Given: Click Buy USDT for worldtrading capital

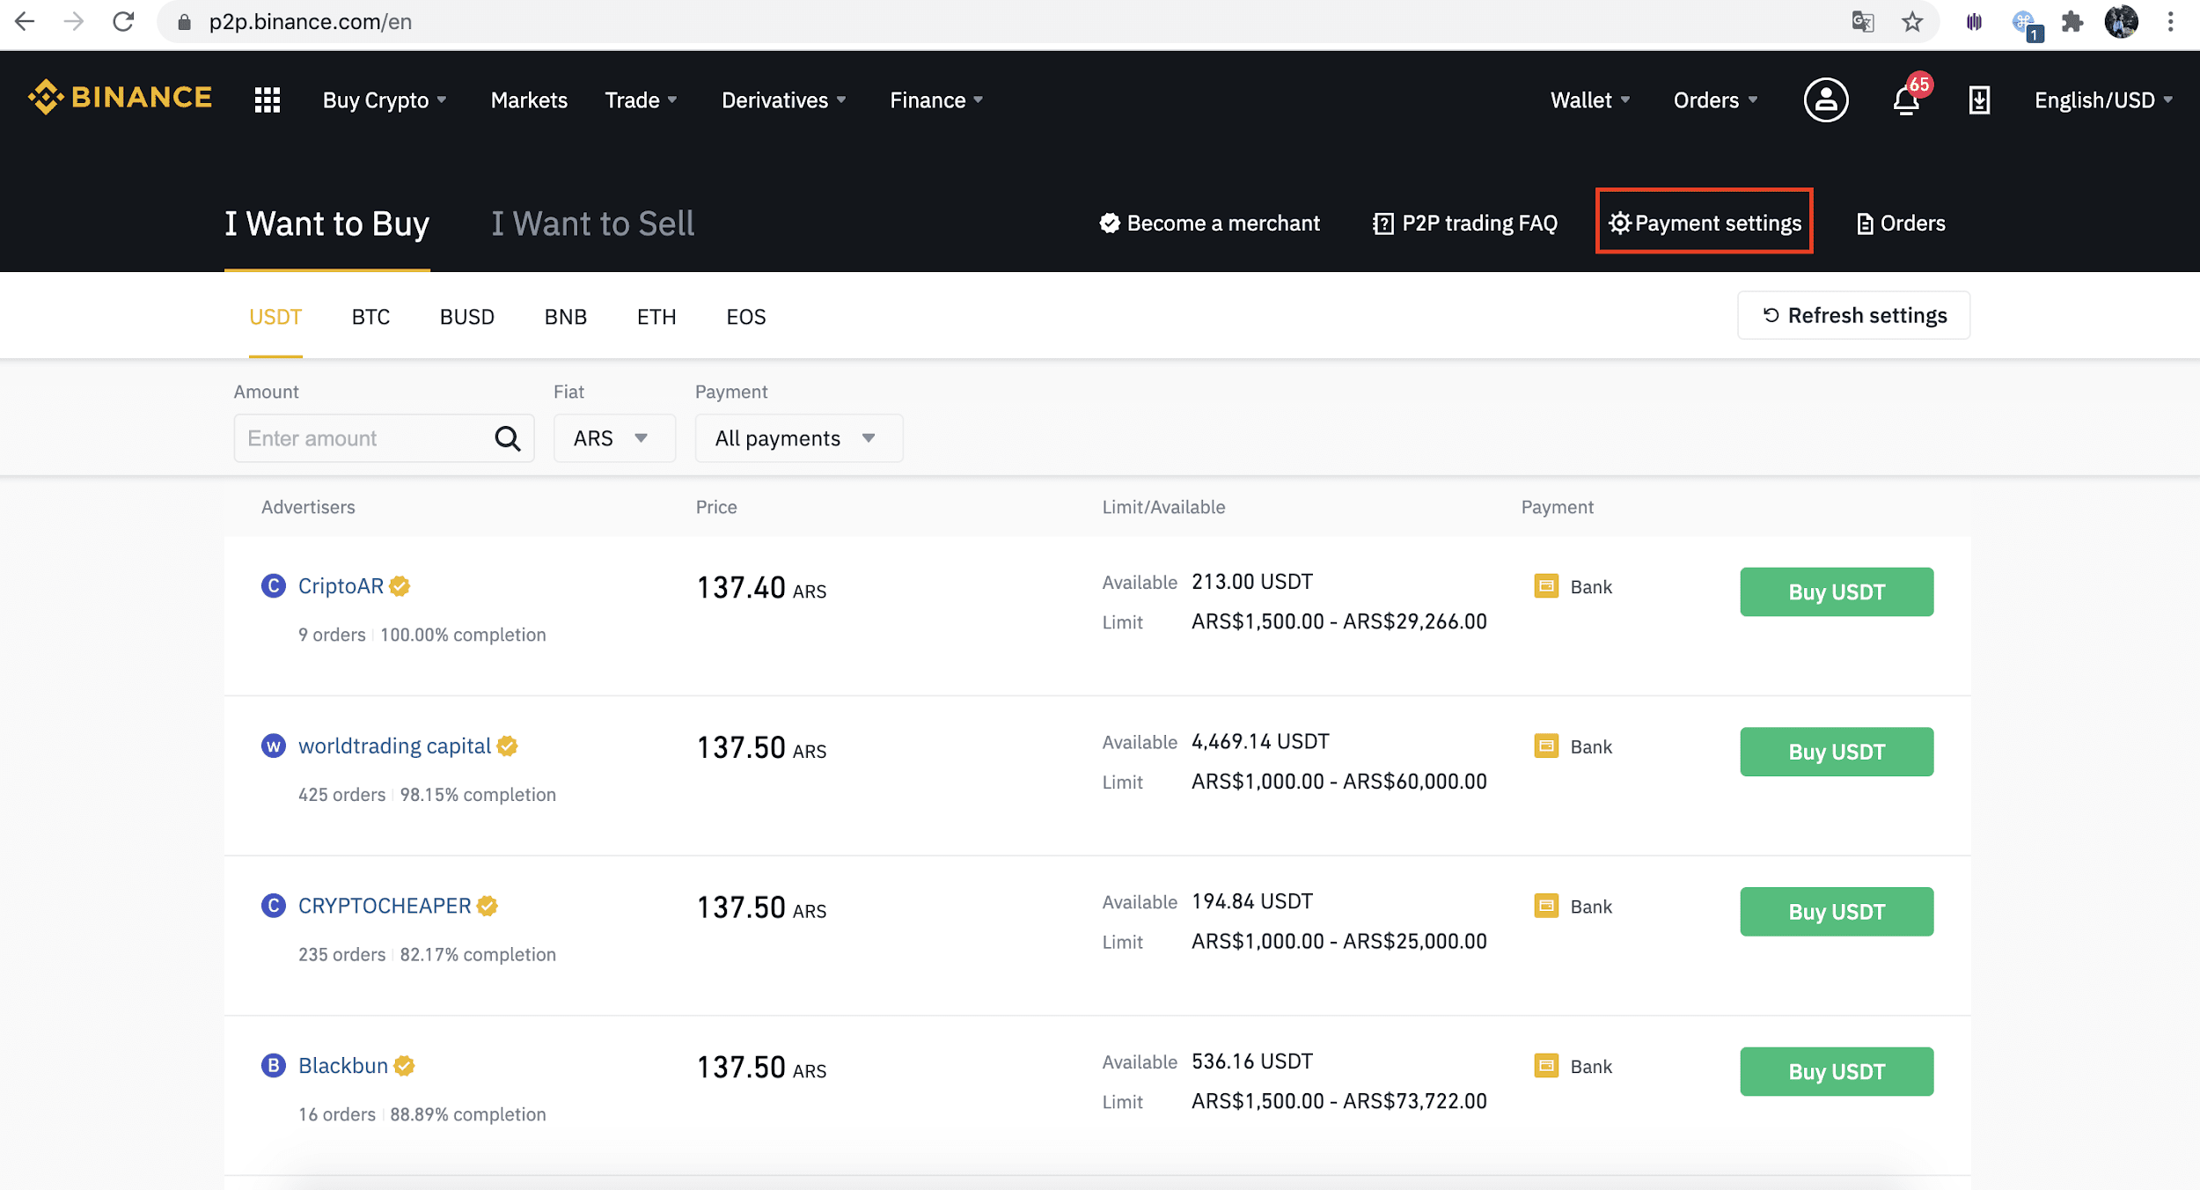Looking at the screenshot, I should pyautogui.click(x=1837, y=753).
